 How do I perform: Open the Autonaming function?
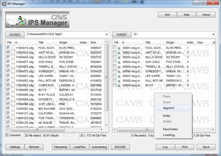(x=99, y=147)
